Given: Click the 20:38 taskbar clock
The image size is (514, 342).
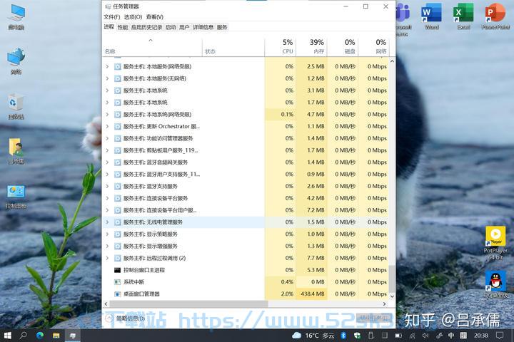Looking at the screenshot, I should coord(481,336).
